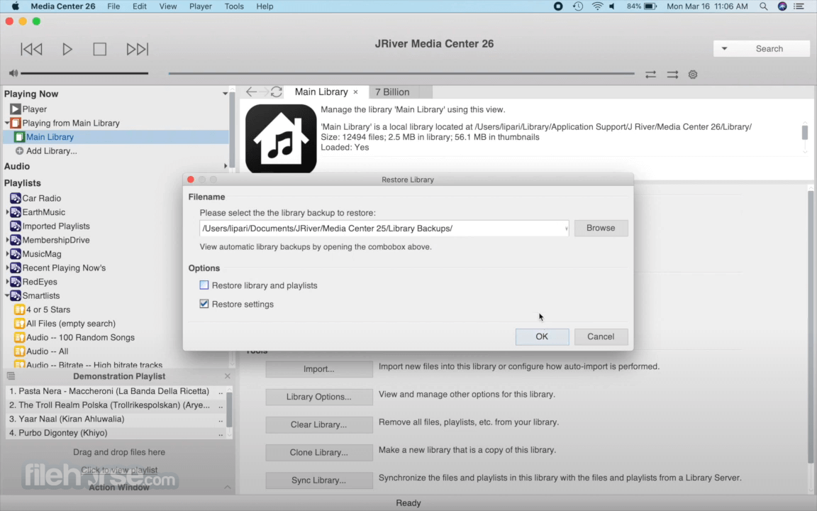This screenshot has width=817, height=511.
Task: Open the View menu
Action: [x=168, y=6]
